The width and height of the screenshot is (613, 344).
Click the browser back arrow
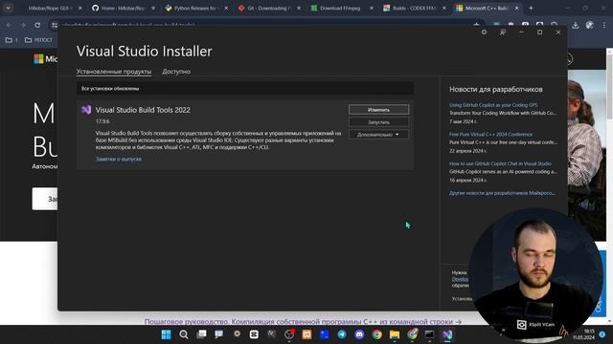click(9, 25)
